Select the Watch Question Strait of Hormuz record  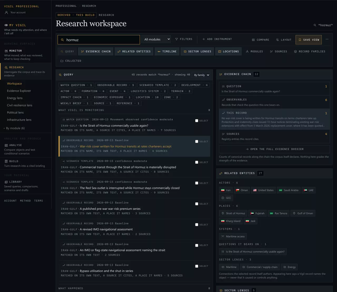tap(197, 121)
